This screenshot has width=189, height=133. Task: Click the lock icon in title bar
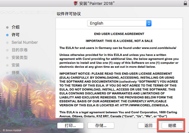point(185,3)
